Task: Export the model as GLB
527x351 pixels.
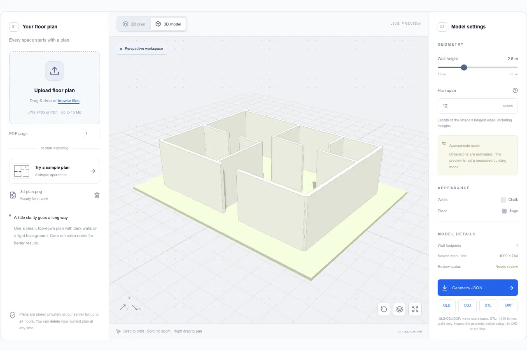Action: (447, 305)
